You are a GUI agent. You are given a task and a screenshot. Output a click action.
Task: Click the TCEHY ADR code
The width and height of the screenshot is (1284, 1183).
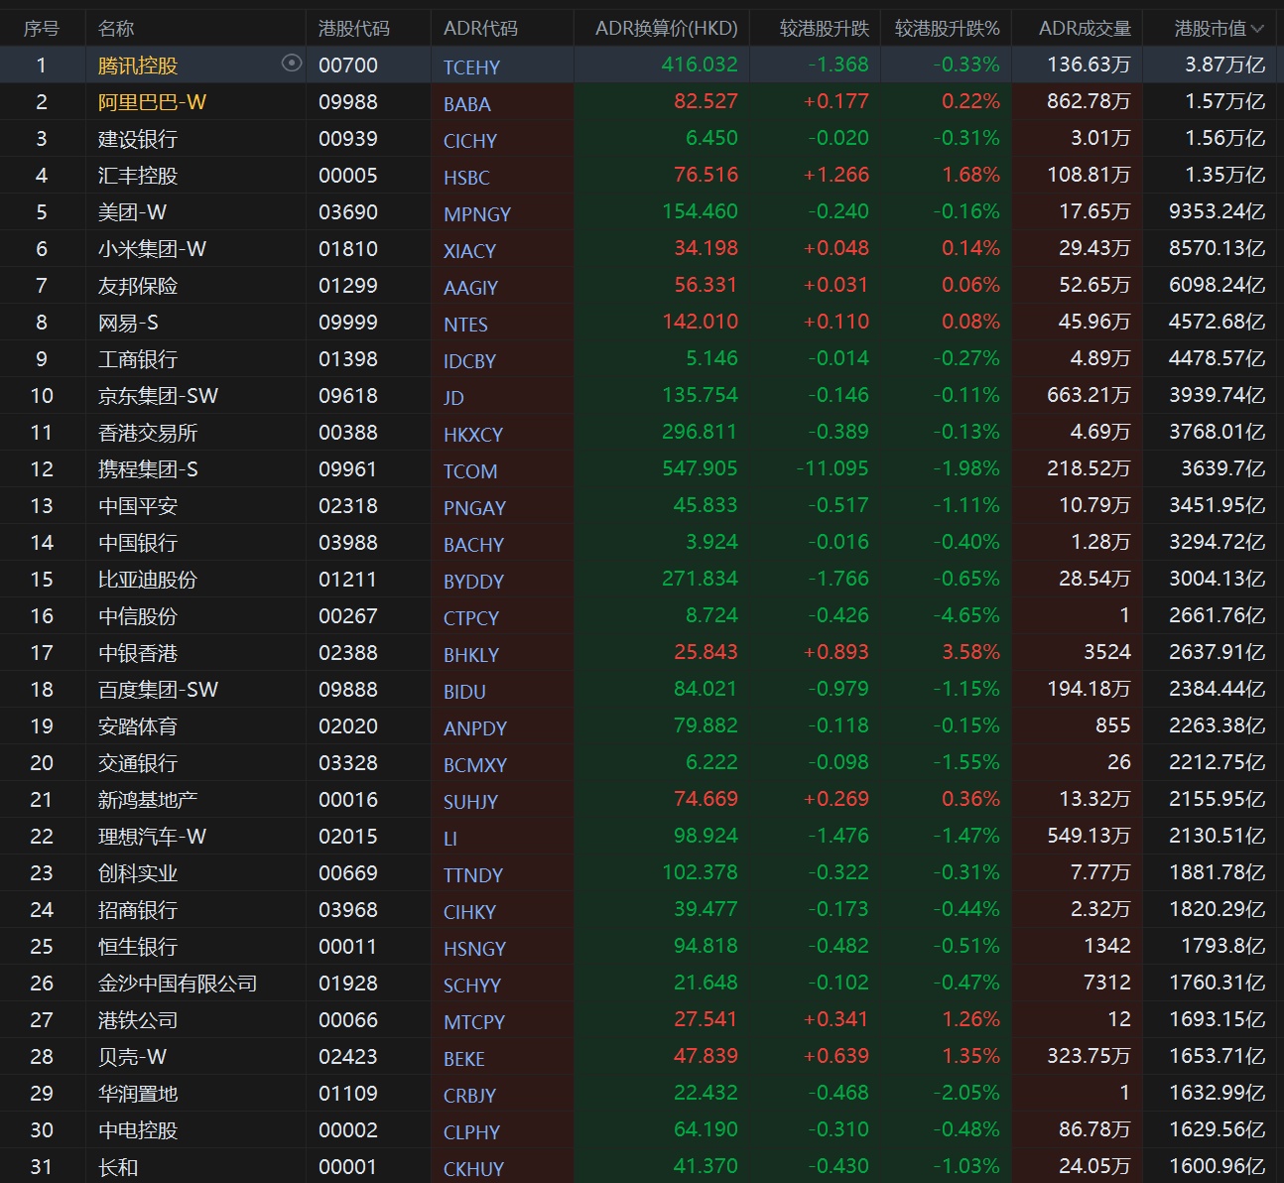[x=471, y=67]
